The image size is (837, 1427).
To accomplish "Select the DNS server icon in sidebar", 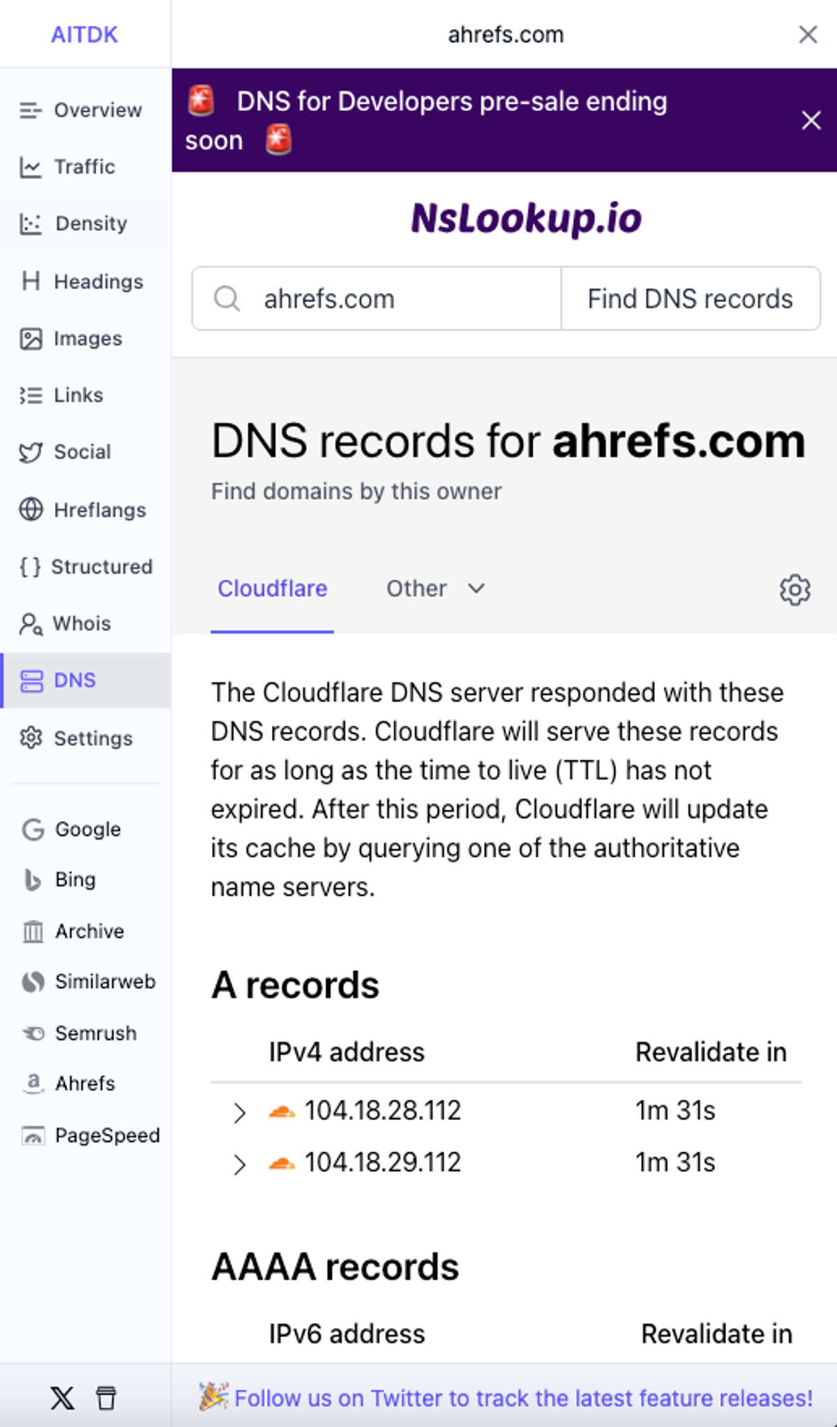I will 31,681.
